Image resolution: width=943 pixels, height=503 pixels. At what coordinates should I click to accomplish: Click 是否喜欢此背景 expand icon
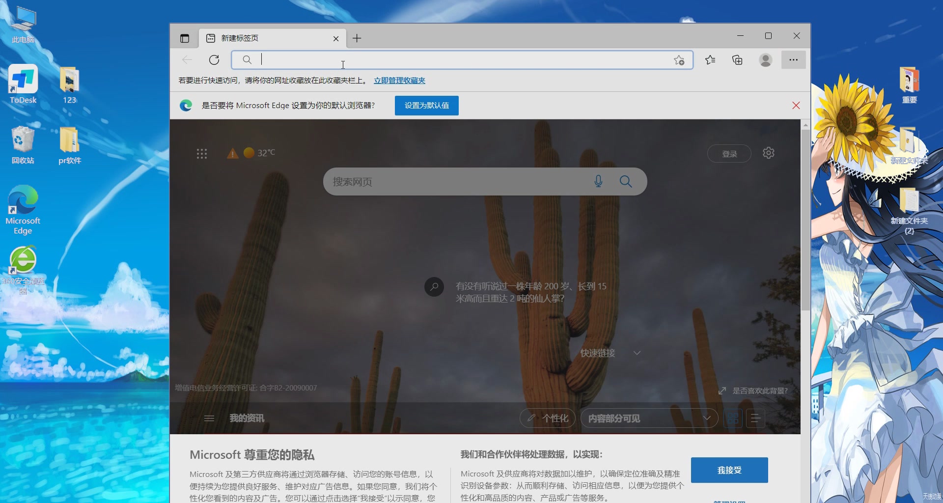tap(722, 391)
